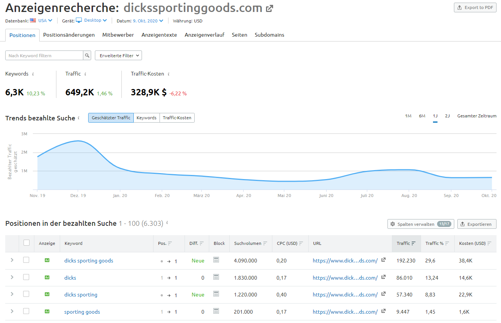Expand the sporting goods row
The image size is (501, 323).
[12, 311]
